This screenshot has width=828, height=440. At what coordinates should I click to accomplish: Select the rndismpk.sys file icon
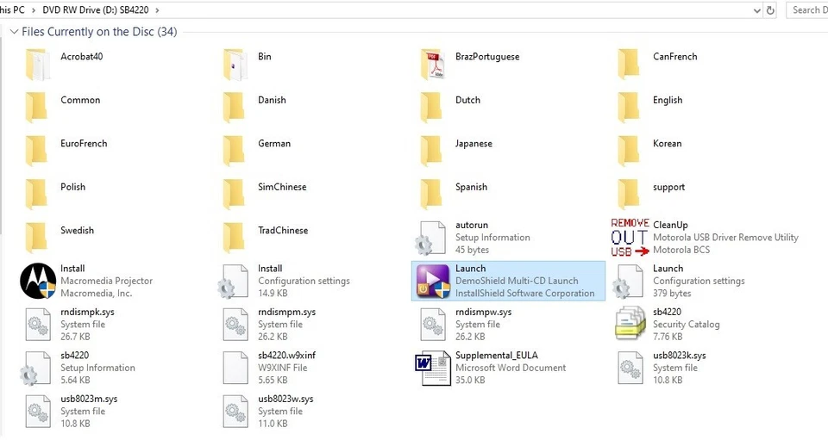38,325
